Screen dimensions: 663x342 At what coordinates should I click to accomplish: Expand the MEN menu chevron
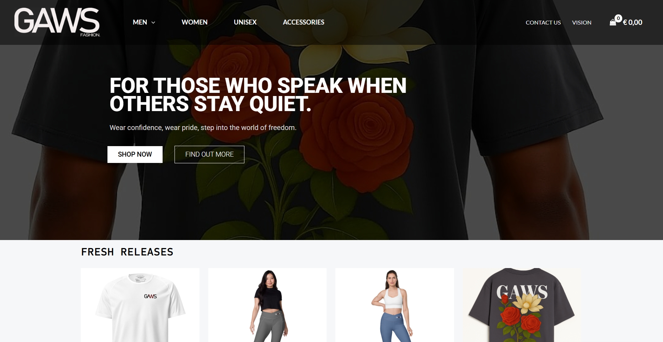[153, 22]
